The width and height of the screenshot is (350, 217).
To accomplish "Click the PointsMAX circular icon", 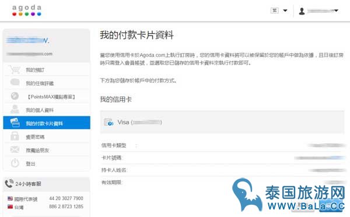I will pyautogui.click(x=15, y=96).
